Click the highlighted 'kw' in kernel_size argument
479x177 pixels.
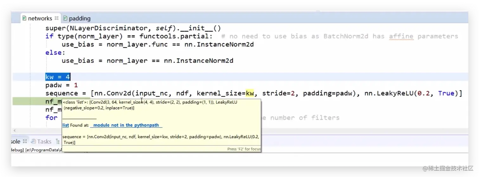coord(250,93)
